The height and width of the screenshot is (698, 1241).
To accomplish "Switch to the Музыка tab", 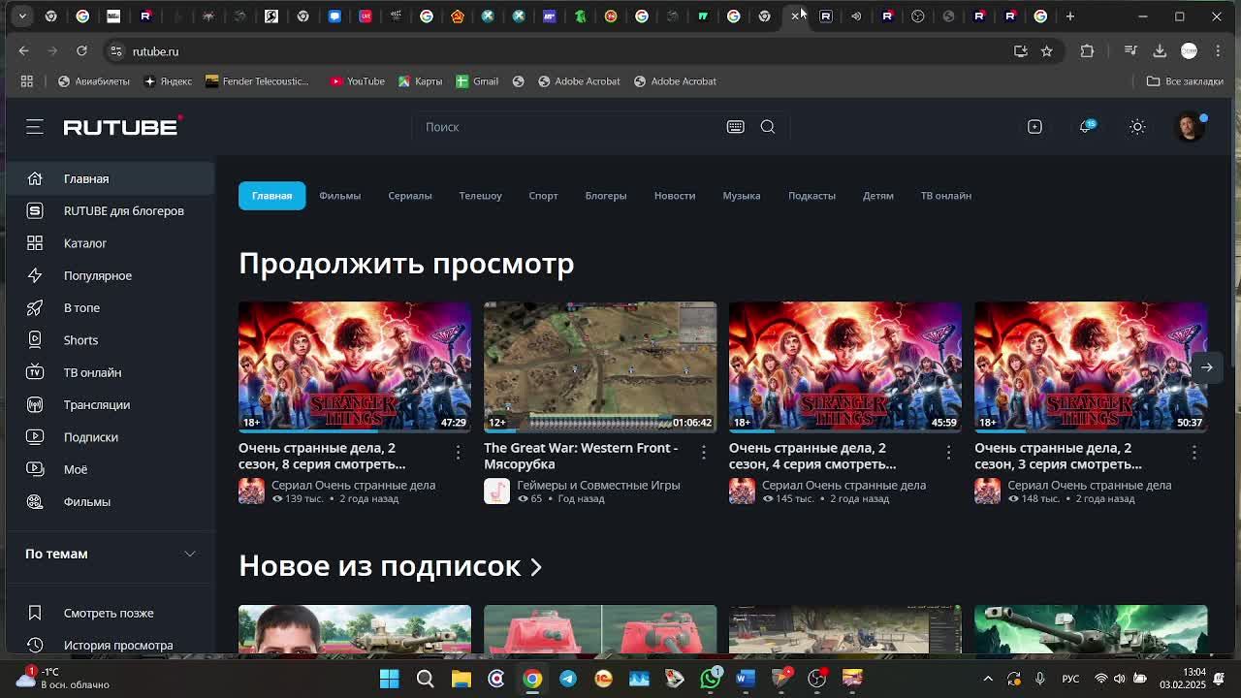I will coord(742,196).
